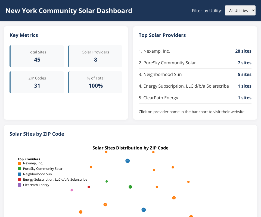Click the green PureSky legend swatch
This screenshot has height=217, width=261.
[19, 169]
